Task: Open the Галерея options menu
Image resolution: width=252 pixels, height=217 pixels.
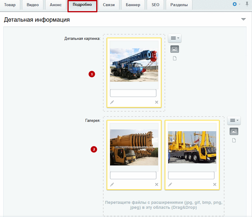Action: click(x=234, y=120)
